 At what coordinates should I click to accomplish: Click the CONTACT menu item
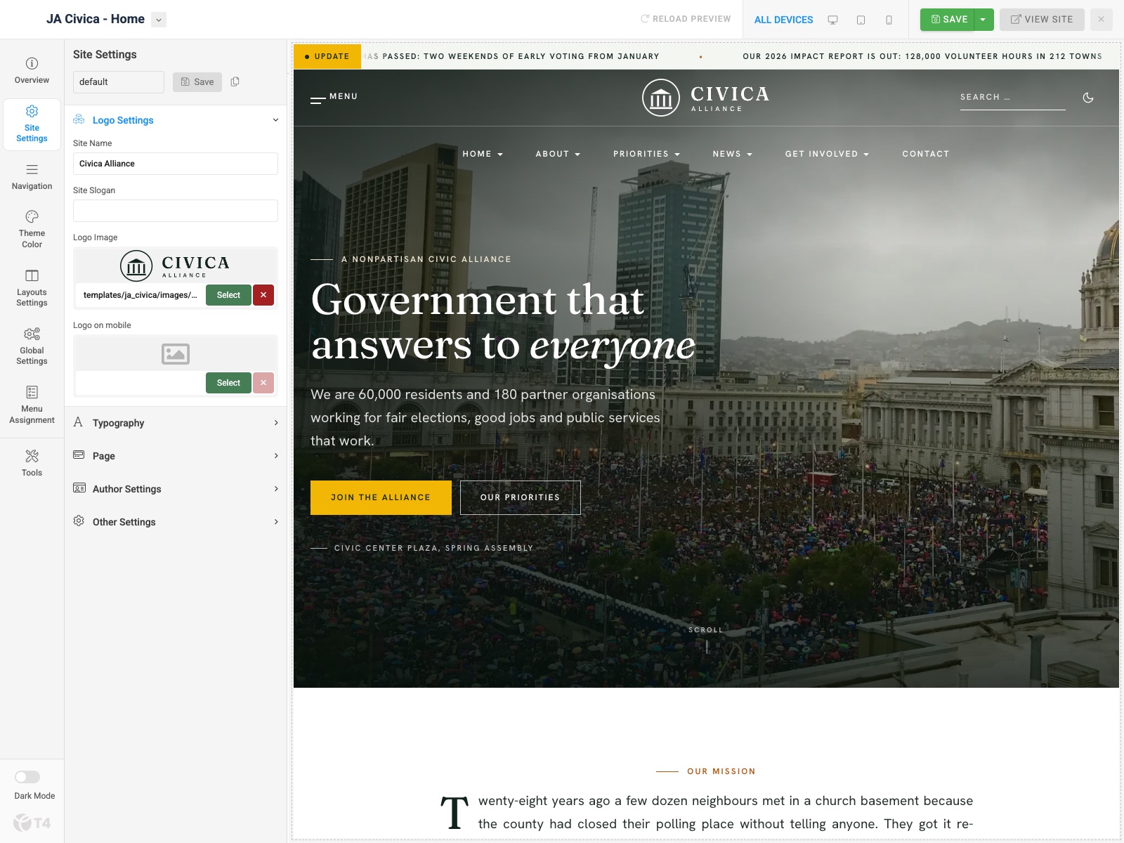(x=925, y=154)
